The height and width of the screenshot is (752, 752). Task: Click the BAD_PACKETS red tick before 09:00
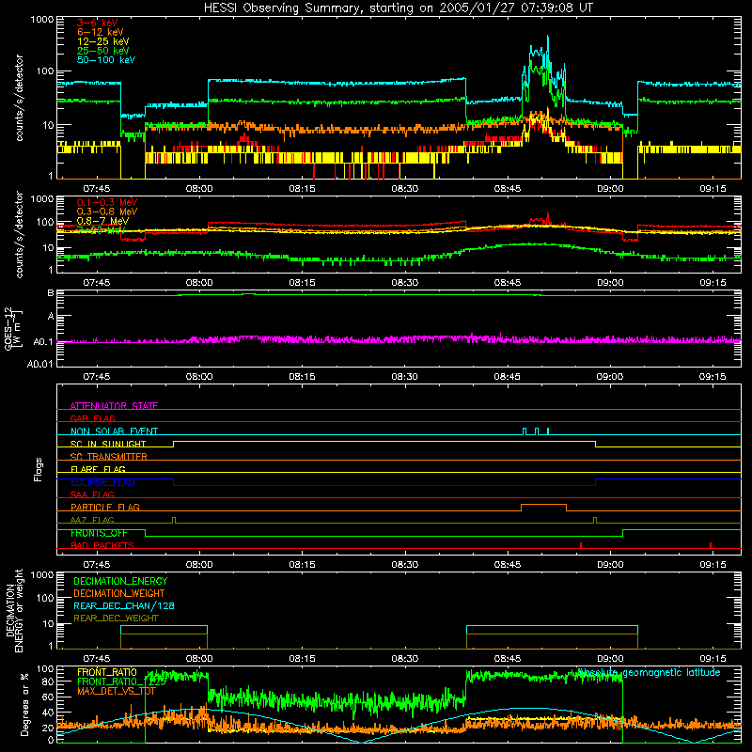click(581, 545)
